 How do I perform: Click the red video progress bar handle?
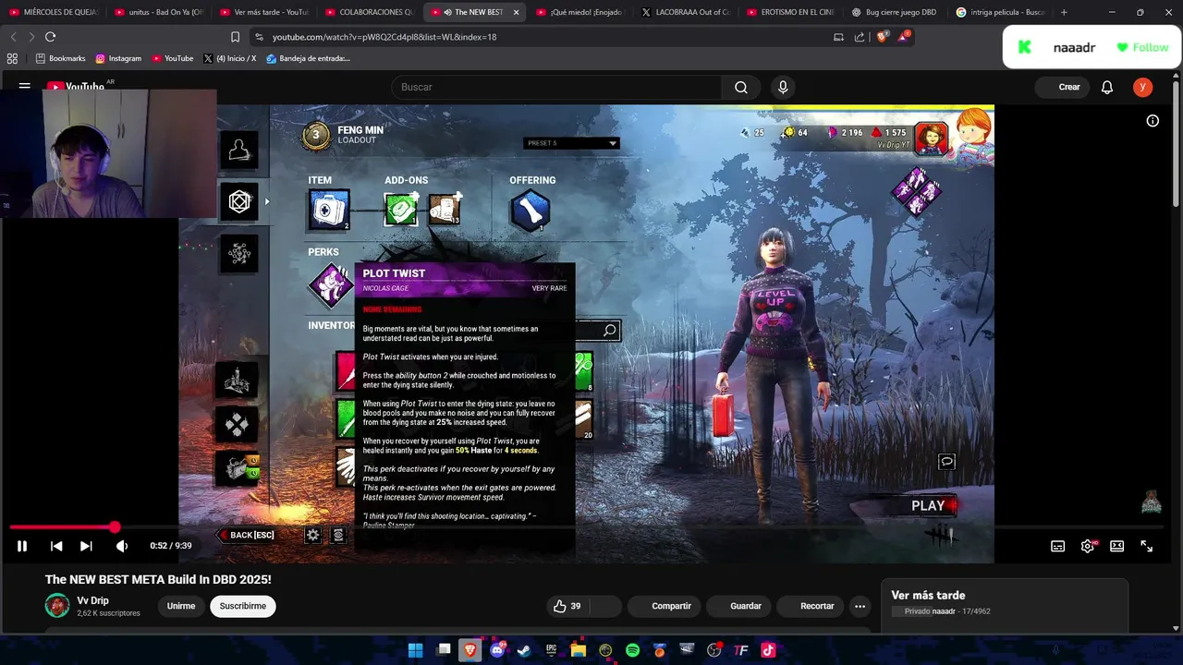tap(115, 527)
